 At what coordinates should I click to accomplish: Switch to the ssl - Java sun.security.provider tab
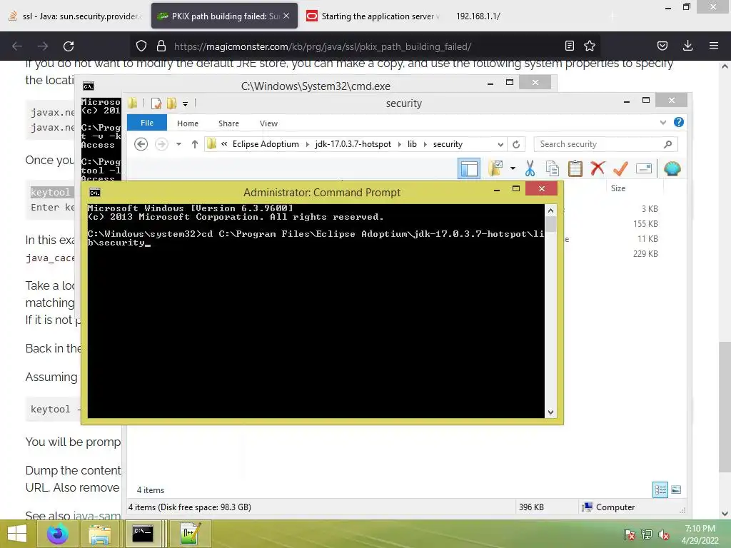point(76,16)
